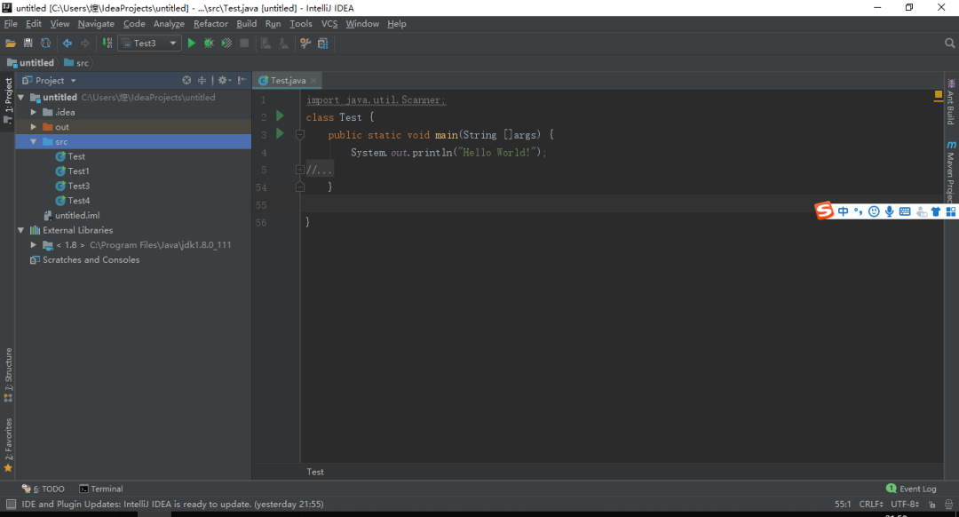Click the yellow warning marker in editor stripe

point(939,95)
